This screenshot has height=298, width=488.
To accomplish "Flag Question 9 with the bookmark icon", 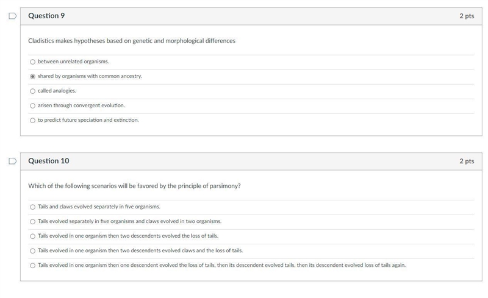I will click(x=12, y=16).
